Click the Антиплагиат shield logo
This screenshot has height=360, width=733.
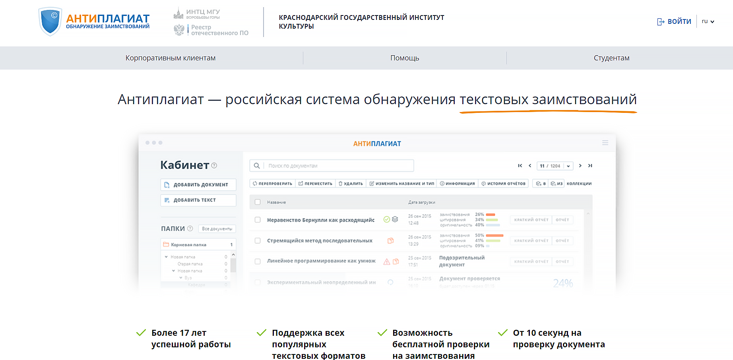pos(50,21)
